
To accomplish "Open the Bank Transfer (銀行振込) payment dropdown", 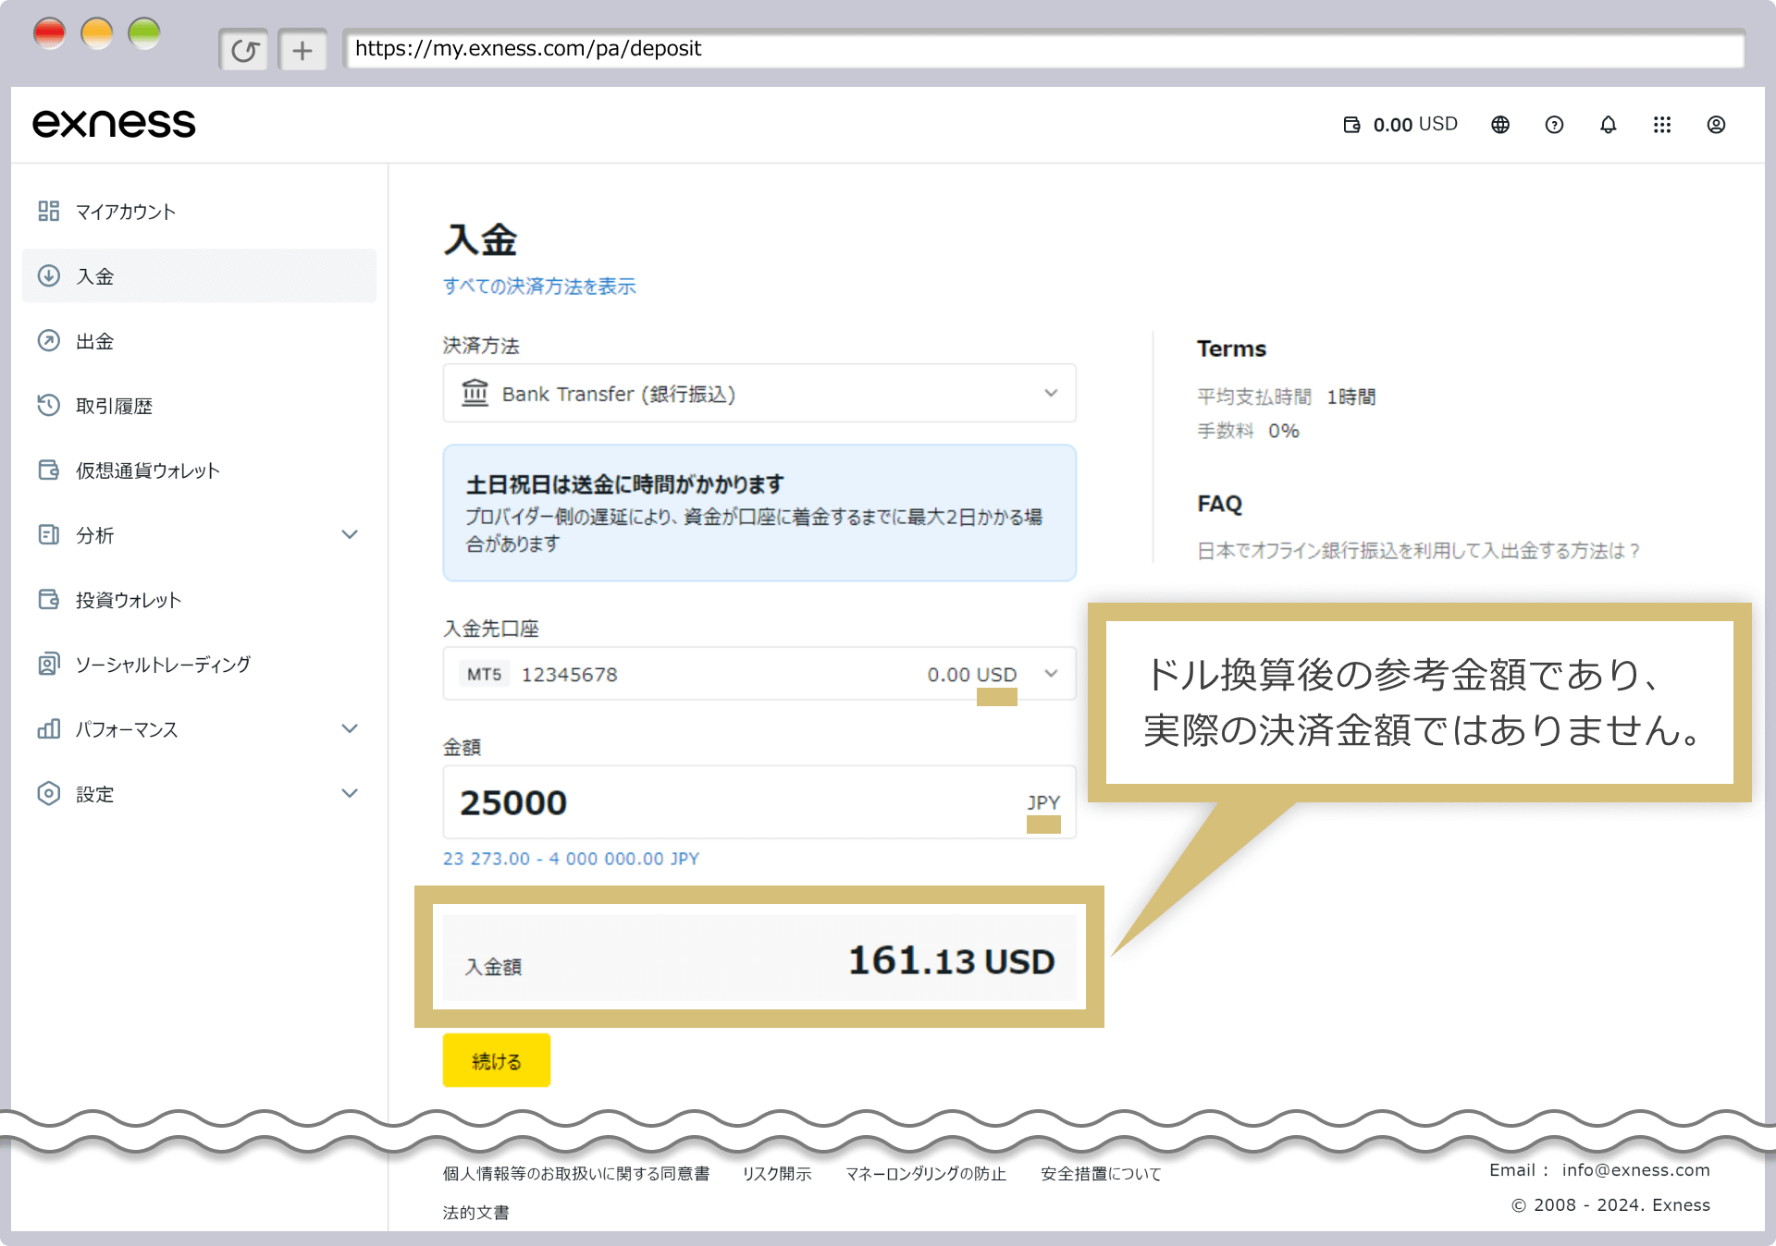I will tap(759, 393).
